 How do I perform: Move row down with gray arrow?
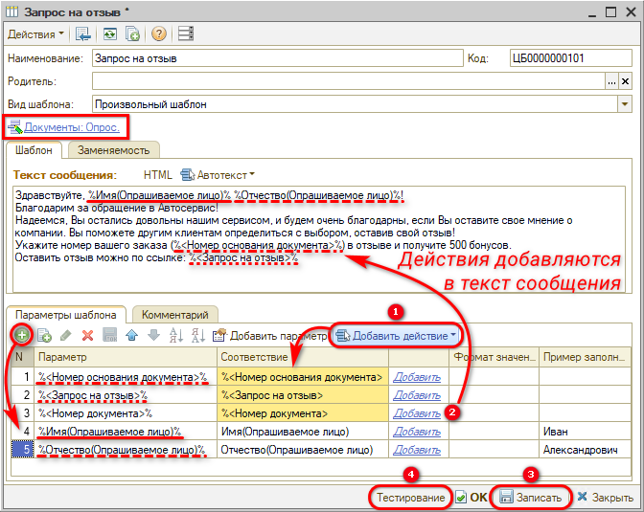(x=153, y=335)
